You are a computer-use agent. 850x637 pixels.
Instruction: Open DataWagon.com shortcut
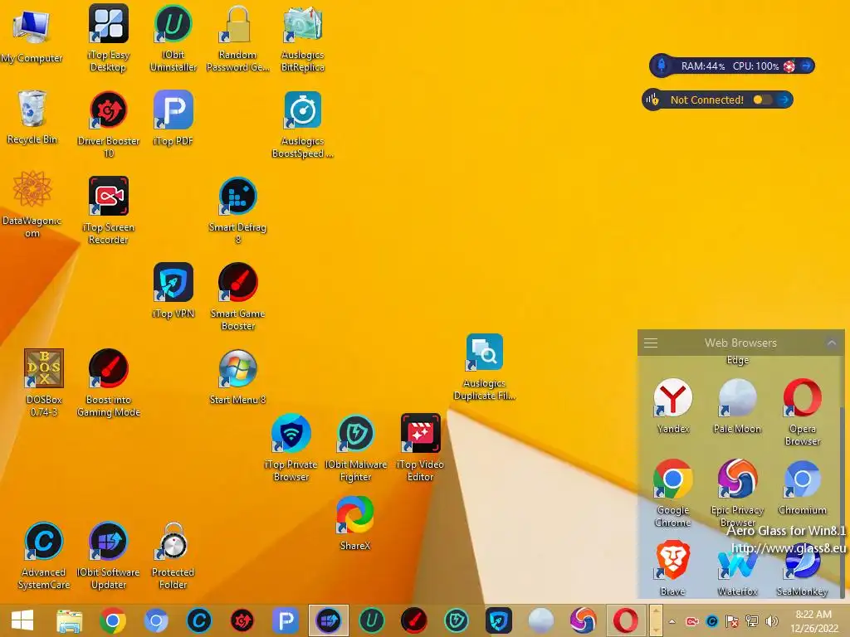pyautogui.click(x=32, y=204)
